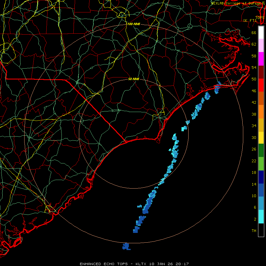
Task: Click the legend value "66"
Action: click(254, 33)
